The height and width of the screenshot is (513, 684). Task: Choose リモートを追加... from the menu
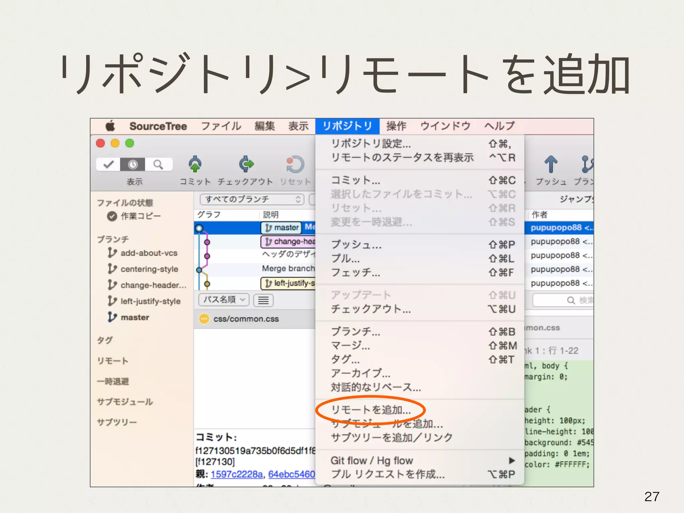(371, 410)
